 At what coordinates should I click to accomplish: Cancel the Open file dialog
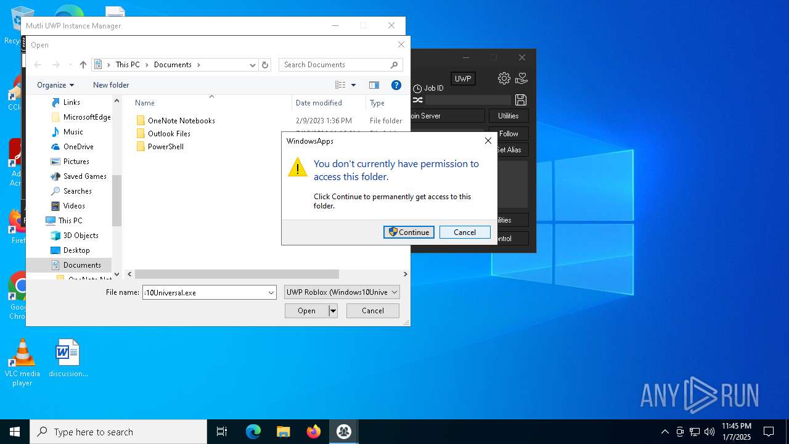[373, 311]
